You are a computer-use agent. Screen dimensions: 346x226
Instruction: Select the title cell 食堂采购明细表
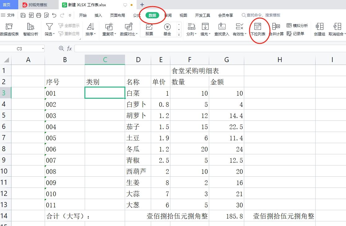click(195, 71)
